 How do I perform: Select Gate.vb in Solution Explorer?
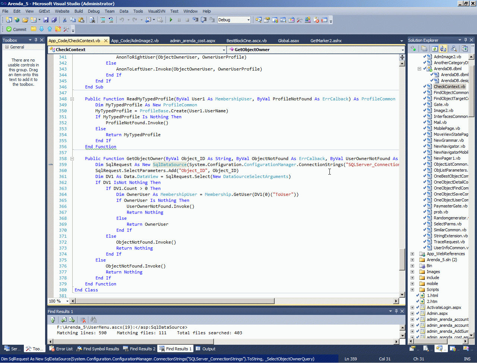(x=441, y=104)
